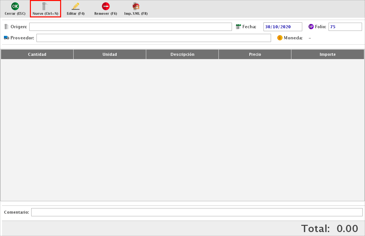
Task: Click the Cantidad column header
Action: pyautogui.click(x=37, y=54)
